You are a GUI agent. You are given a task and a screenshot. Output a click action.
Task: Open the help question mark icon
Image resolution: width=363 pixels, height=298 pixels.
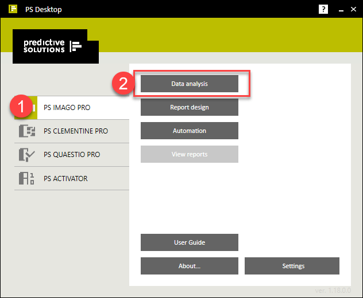(323, 9)
